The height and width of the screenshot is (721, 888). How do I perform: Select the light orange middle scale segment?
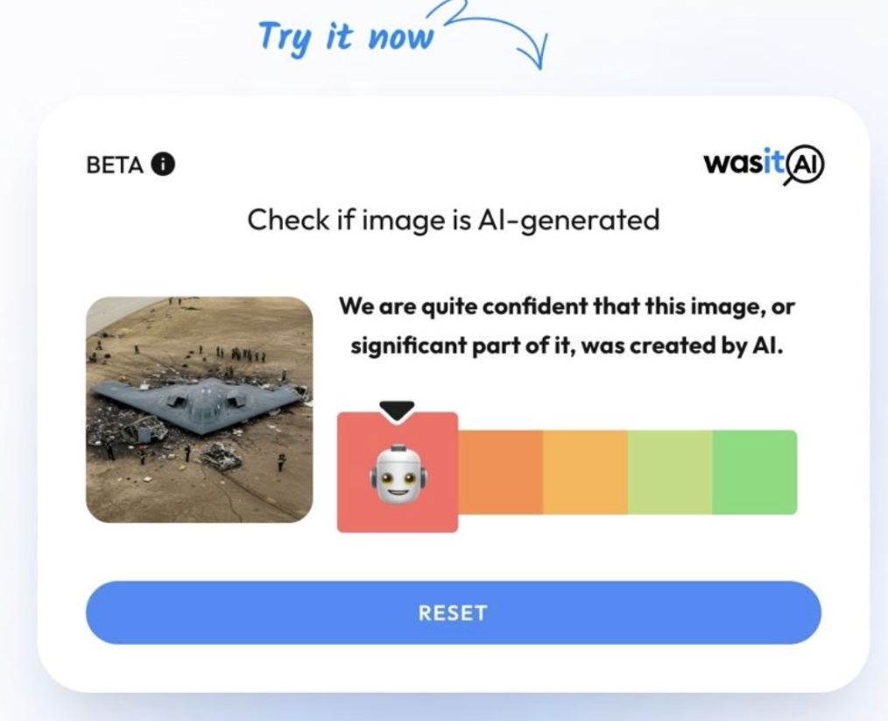(x=585, y=472)
